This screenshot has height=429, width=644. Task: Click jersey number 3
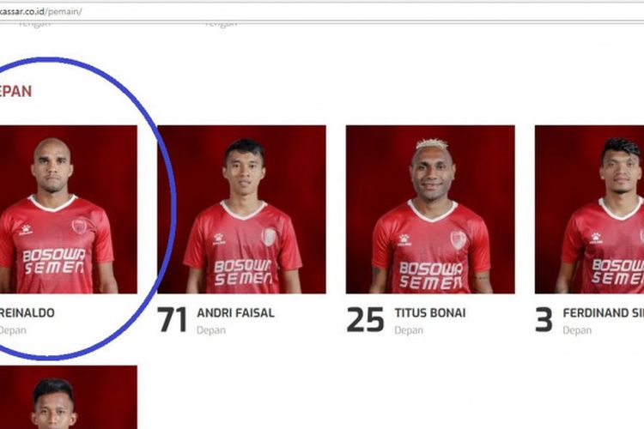(544, 320)
